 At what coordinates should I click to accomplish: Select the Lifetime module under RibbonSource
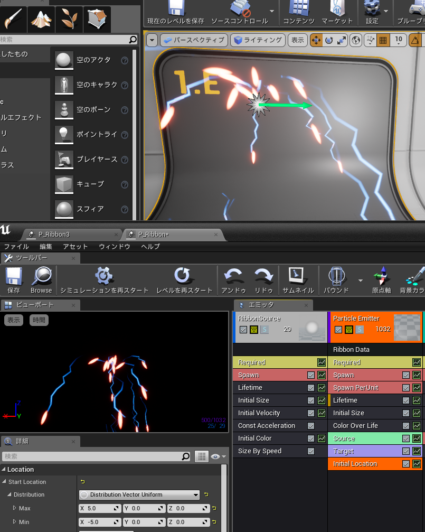coord(280,387)
